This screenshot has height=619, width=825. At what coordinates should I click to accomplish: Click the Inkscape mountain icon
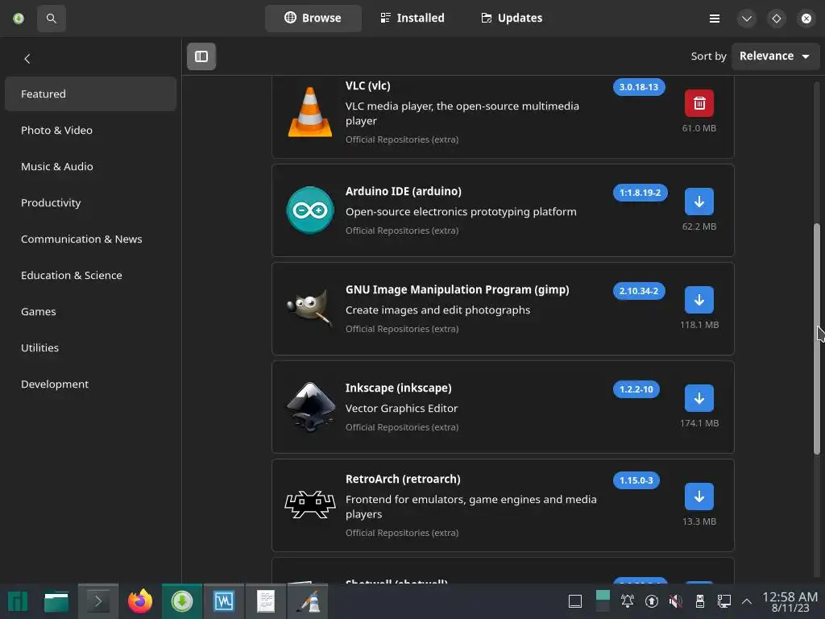click(310, 407)
